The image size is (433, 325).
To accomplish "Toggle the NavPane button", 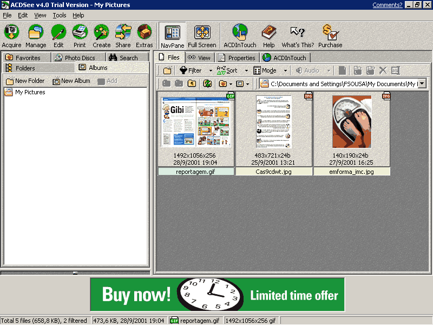I will click(173, 32).
